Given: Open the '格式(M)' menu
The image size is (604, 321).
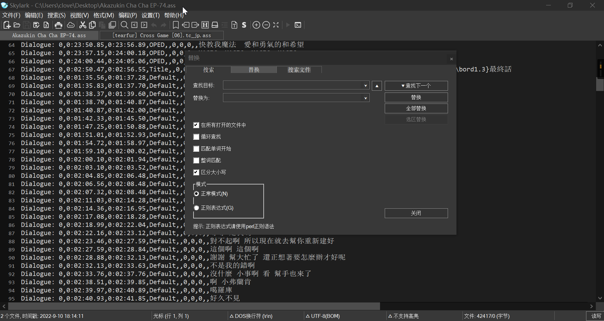Looking at the screenshot, I should (x=103, y=15).
